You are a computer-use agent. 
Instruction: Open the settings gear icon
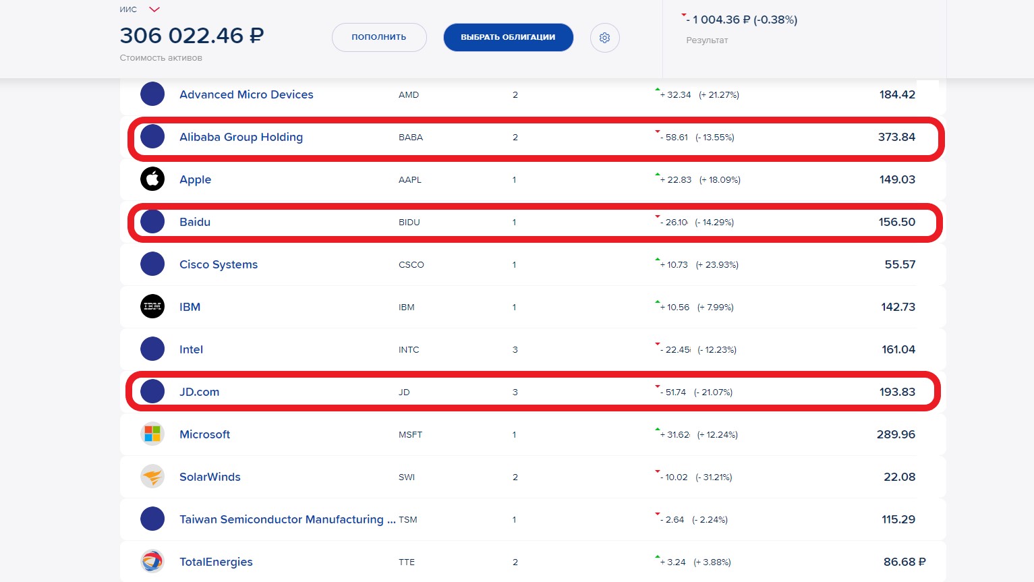604,38
